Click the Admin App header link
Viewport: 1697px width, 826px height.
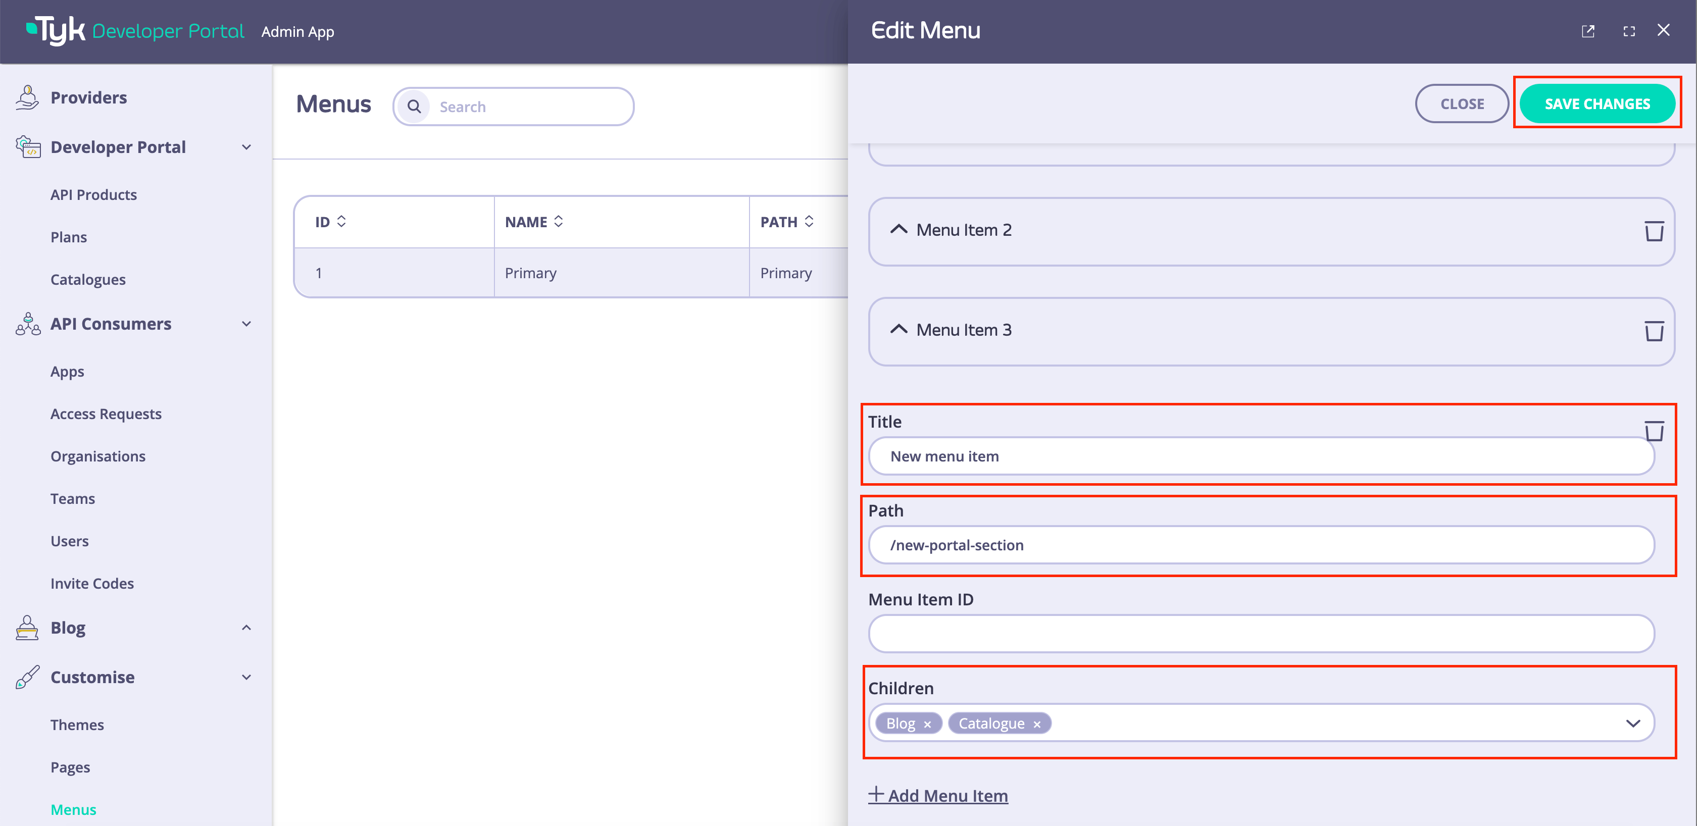click(x=298, y=32)
